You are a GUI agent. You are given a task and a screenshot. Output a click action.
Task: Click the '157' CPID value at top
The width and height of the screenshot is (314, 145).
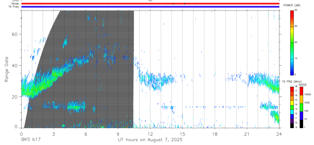[x=150, y=1]
